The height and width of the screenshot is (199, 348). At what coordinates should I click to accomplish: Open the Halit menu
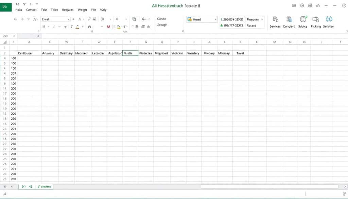[19, 10]
